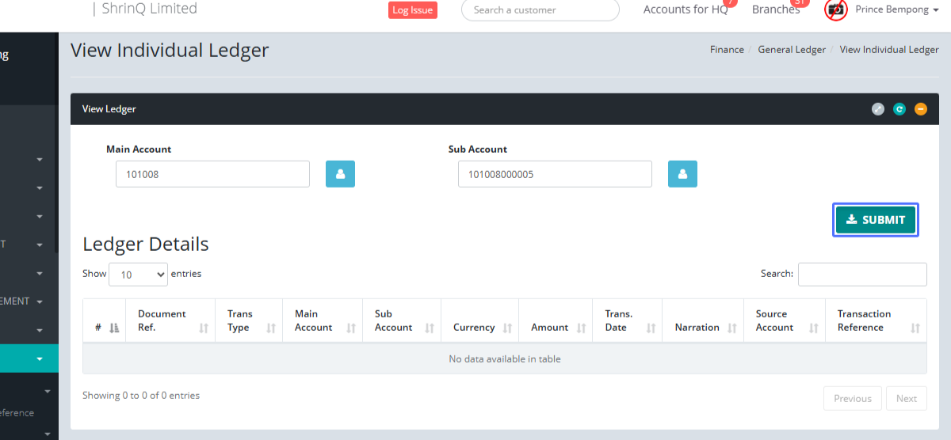Click the Sub Account lookup user icon
Viewport: 951px width, 440px height.
(682, 174)
